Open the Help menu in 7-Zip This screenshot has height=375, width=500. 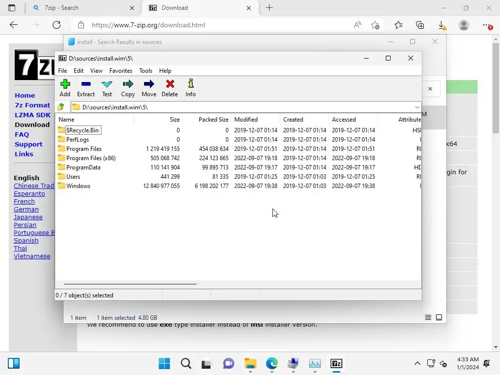click(x=165, y=70)
